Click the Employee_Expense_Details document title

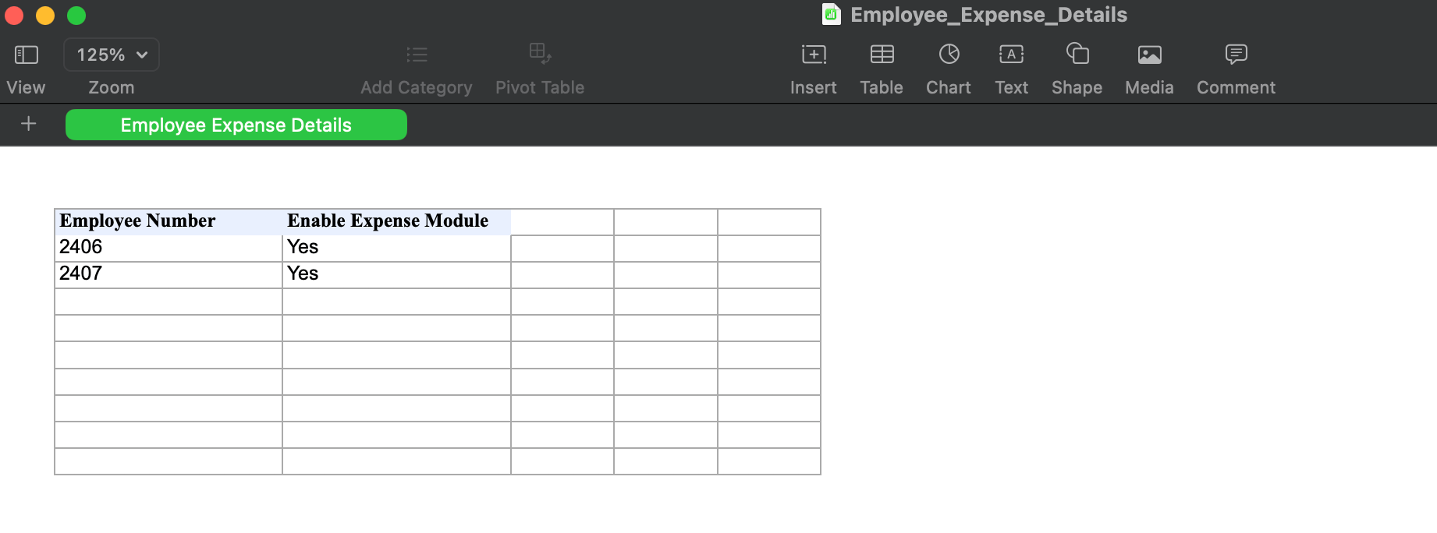[x=988, y=15]
